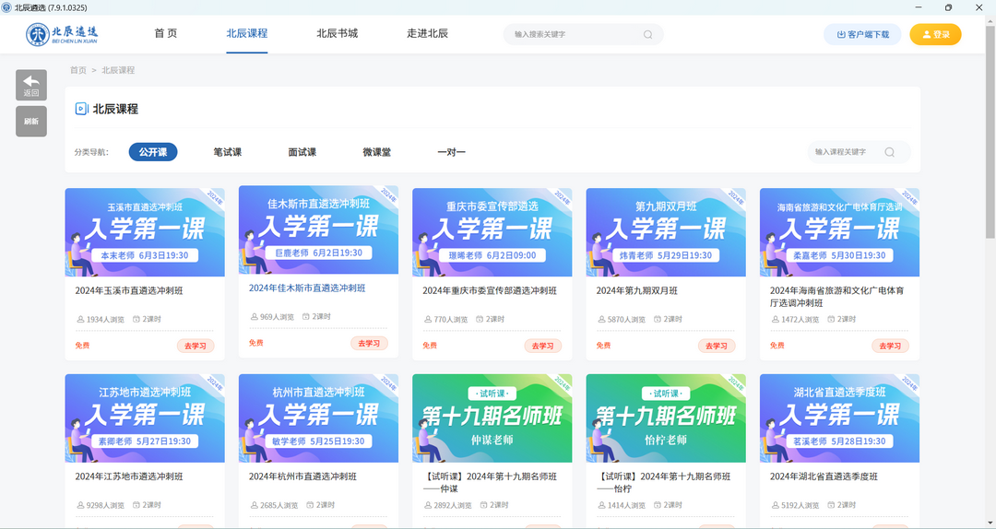The height and width of the screenshot is (529, 996).
Task: Click title 【试听课】2024年第十九期名师班——怡柠
Action: pos(663,483)
